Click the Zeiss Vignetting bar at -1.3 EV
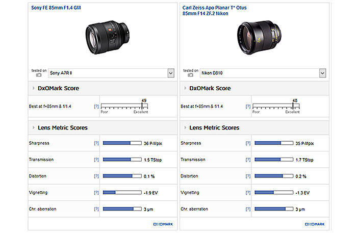This screenshot has height=233, width=357. (x=274, y=193)
